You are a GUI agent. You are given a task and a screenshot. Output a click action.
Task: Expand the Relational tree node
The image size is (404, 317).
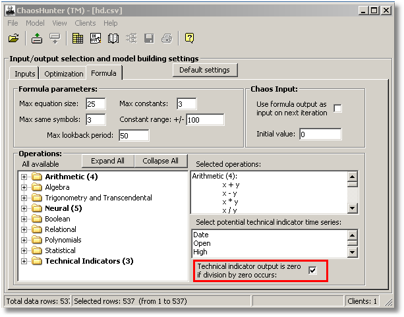[x=24, y=229]
